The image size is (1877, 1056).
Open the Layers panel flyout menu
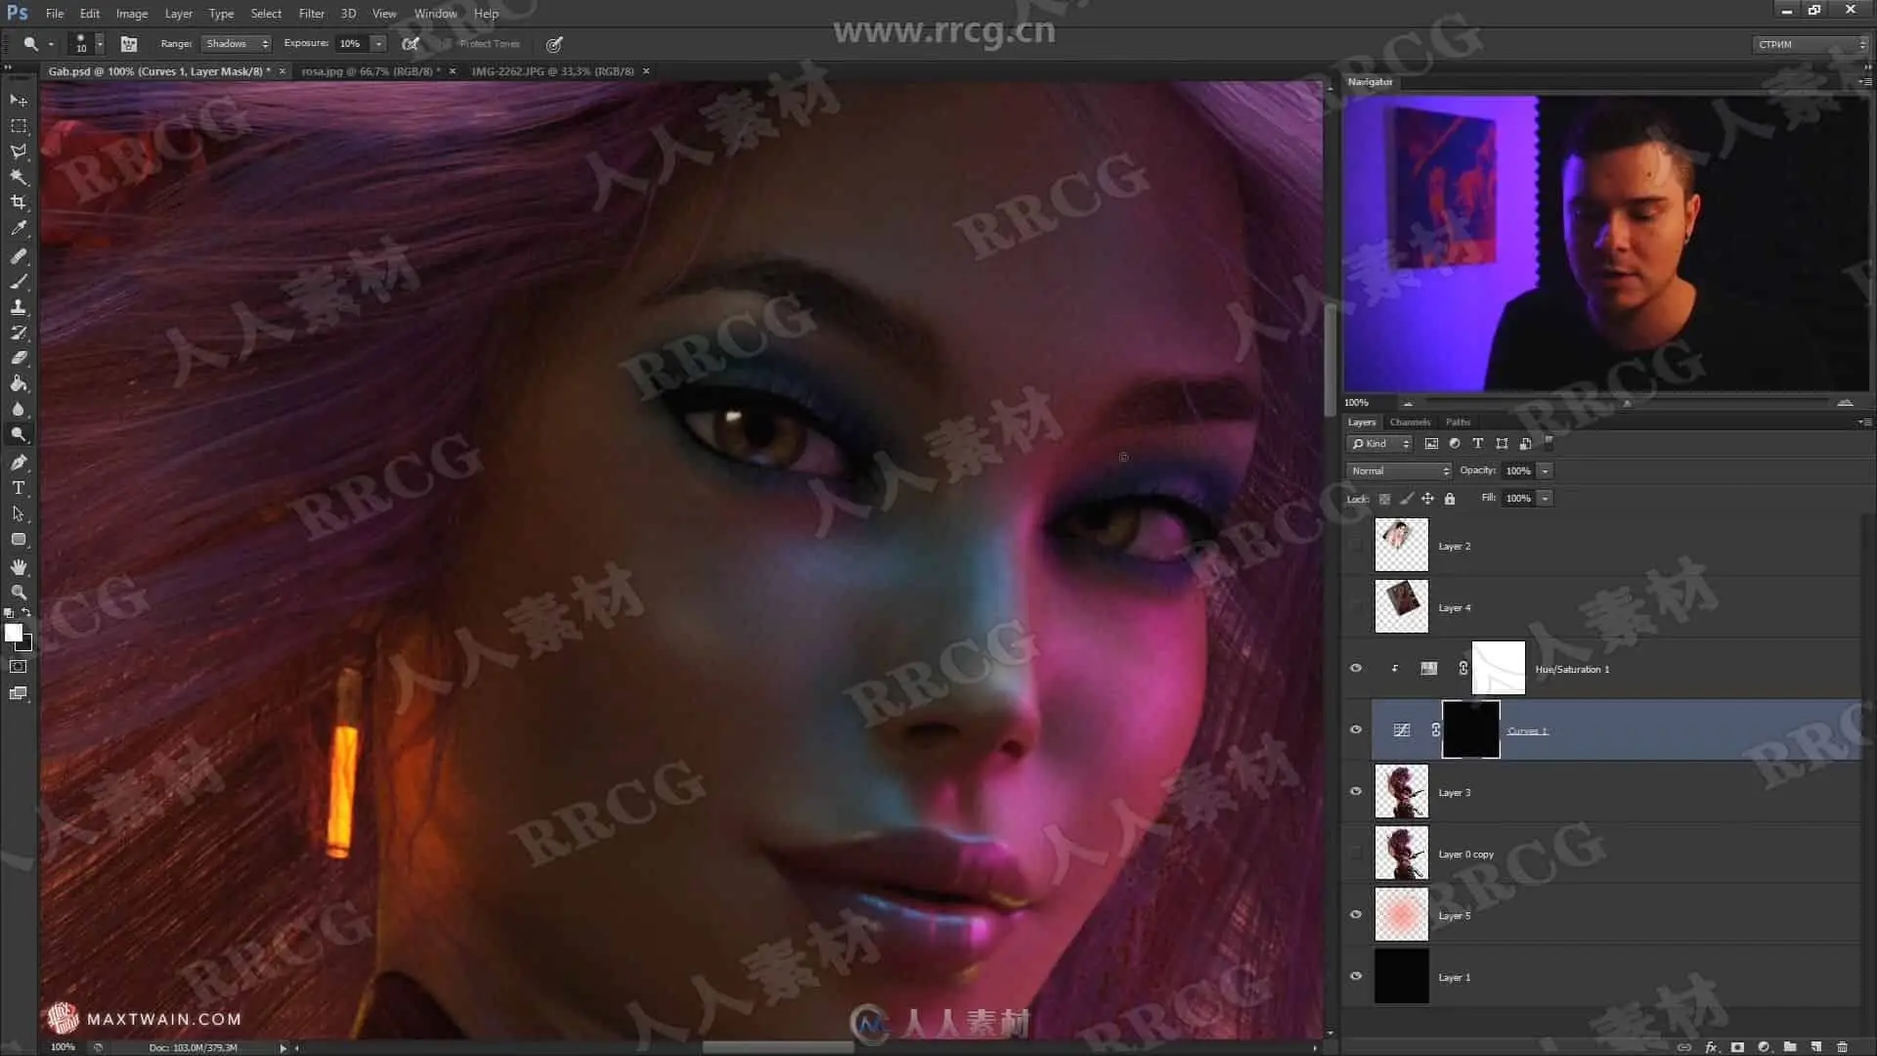coord(1865,422)
